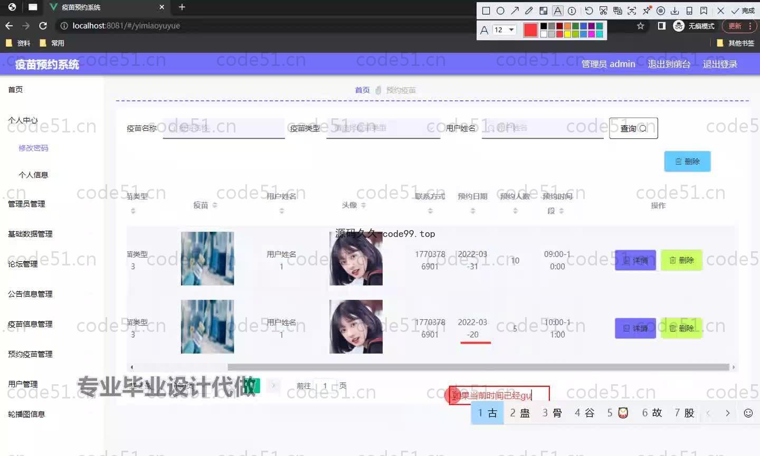Image resolution: width=760 pixels, height=456 pixels.
Task: Undo the last annotation
Action: coord(589,11)
